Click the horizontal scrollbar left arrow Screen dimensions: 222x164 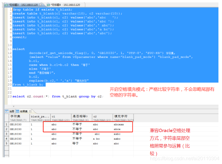(x=14, y=106)
